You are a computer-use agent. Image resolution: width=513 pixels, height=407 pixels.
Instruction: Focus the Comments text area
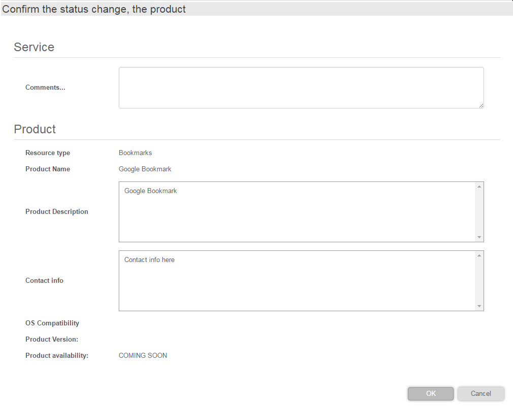(301, 88)
